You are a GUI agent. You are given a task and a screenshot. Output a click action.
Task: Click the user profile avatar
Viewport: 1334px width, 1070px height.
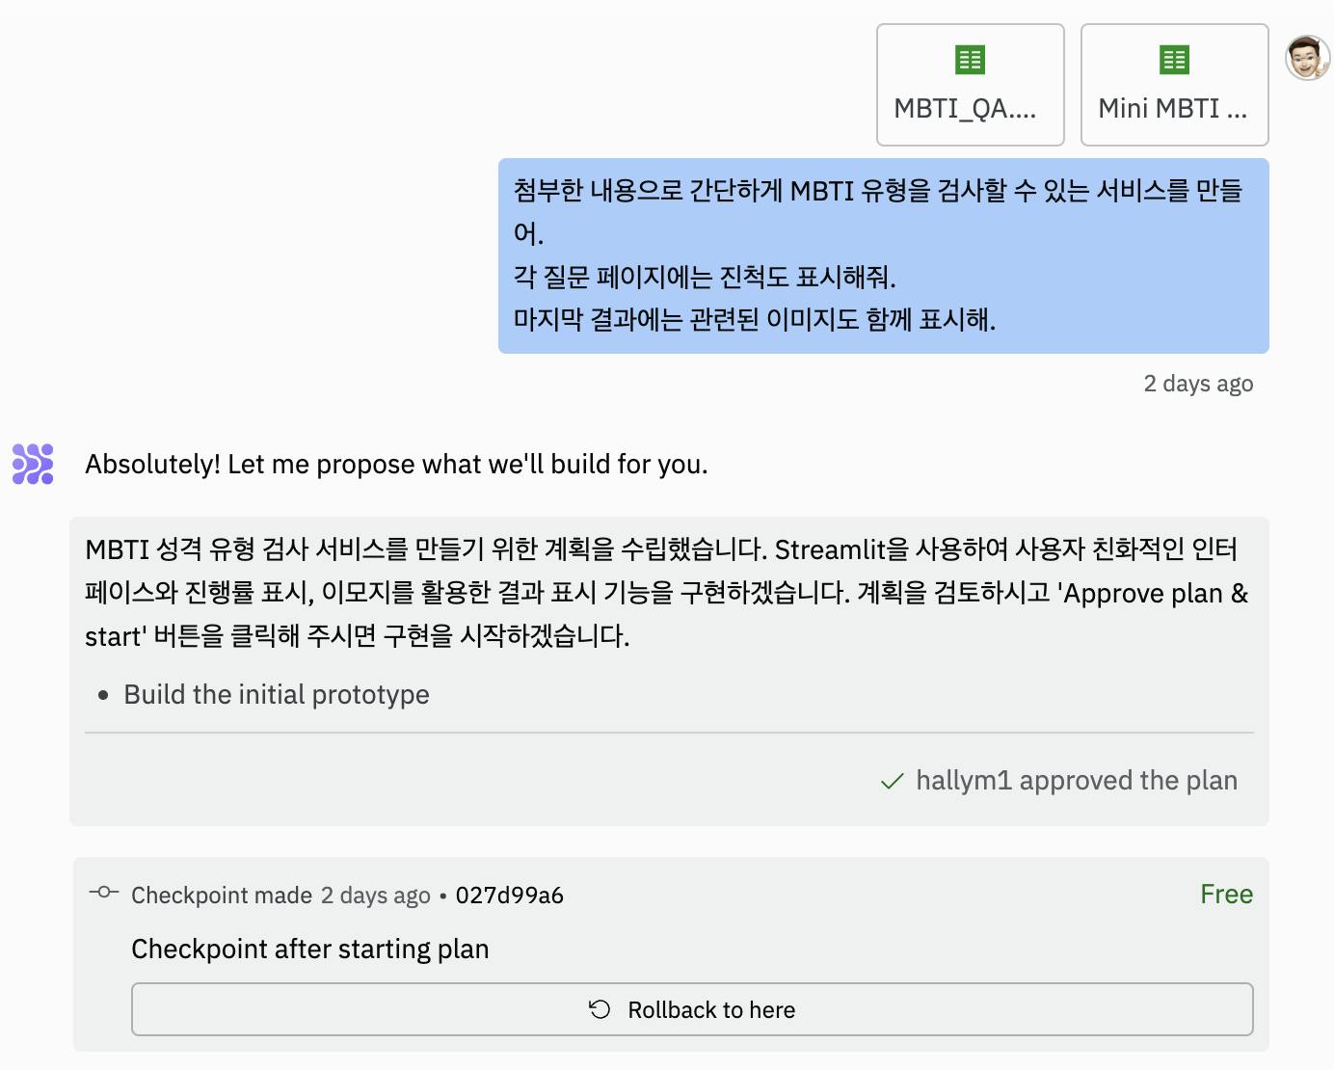click(x=1307, y=58)
